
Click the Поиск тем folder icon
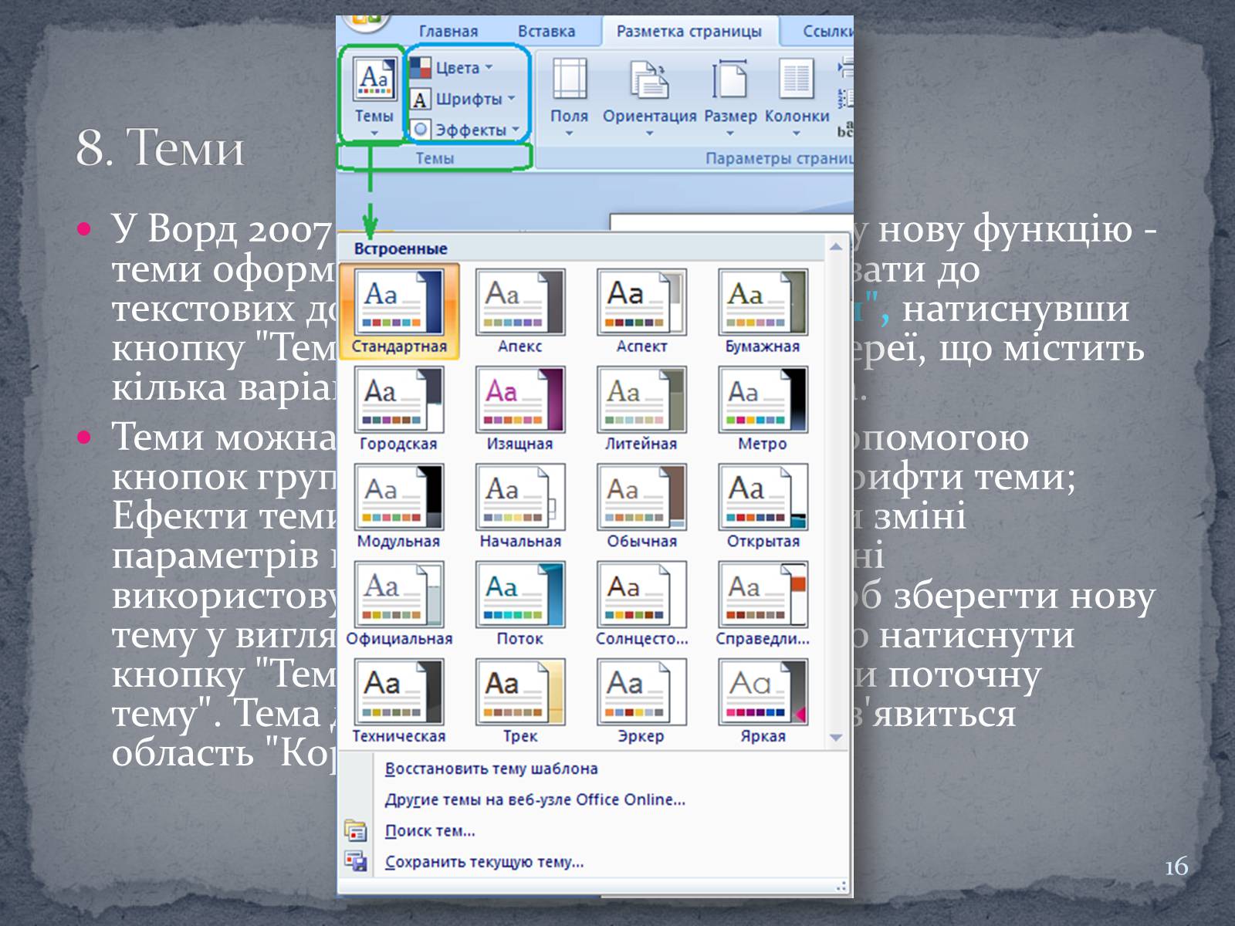point(356,831)
